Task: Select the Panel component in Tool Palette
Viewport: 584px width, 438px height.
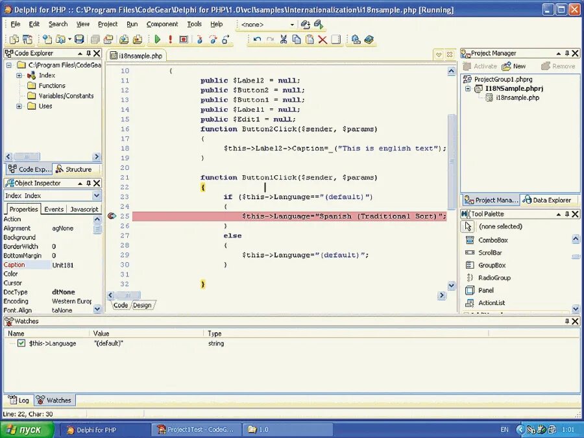Action: click(x=485, y=290)
